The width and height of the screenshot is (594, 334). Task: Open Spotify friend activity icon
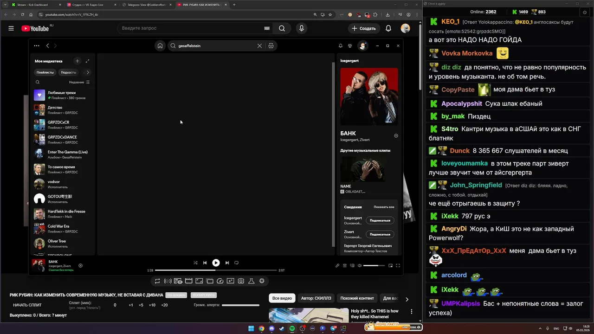point(350,46)
